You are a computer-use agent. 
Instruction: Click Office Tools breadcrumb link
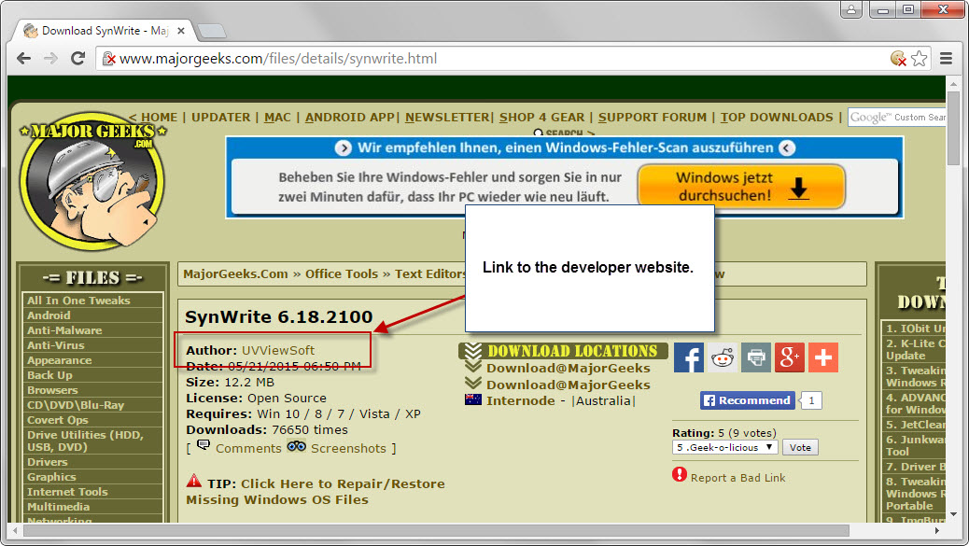click(341, 273)
